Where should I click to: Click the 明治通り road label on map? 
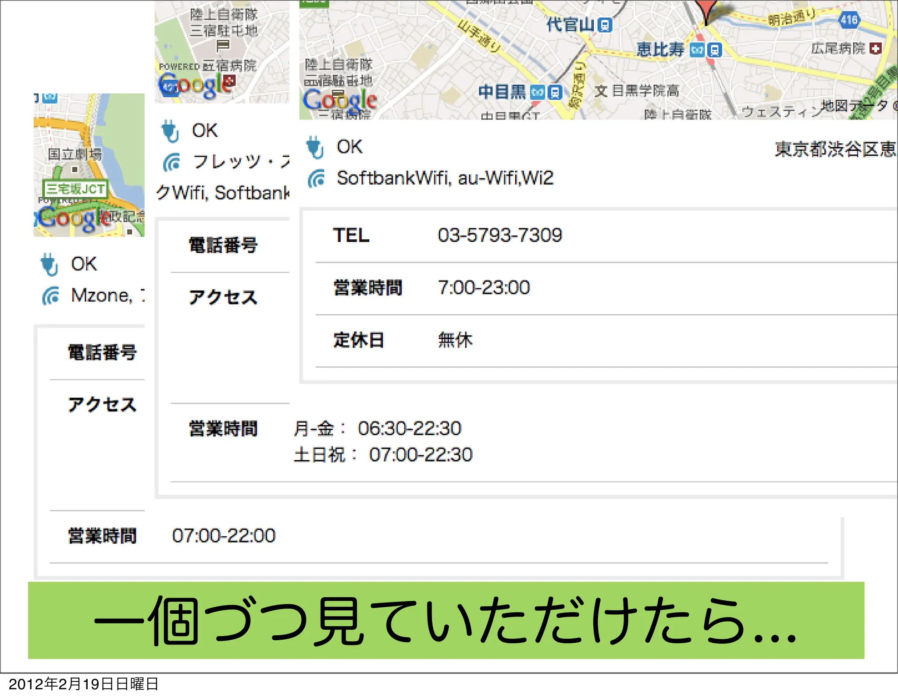point(791,17)
